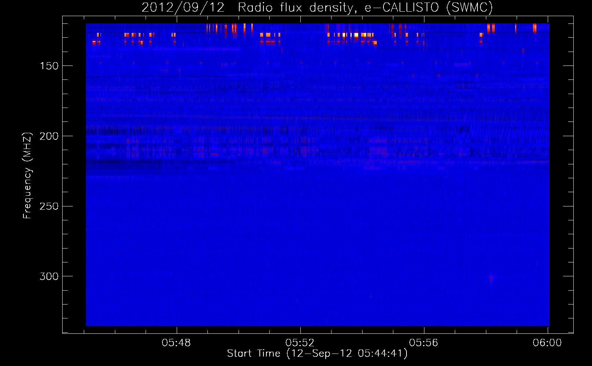Click the "05:48" time tick label
The image size is (592, 366).
pyautogui.click(x=176, y=343)
